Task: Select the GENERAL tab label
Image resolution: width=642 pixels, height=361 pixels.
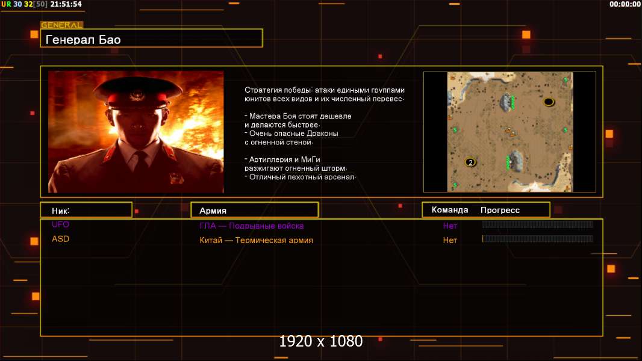Action: pos(61,25)
